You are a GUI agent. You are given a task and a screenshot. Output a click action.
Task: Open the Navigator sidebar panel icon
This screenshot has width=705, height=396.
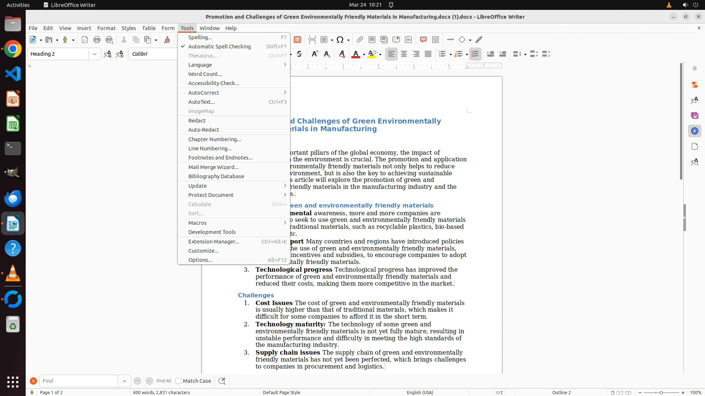pos(694,131)
